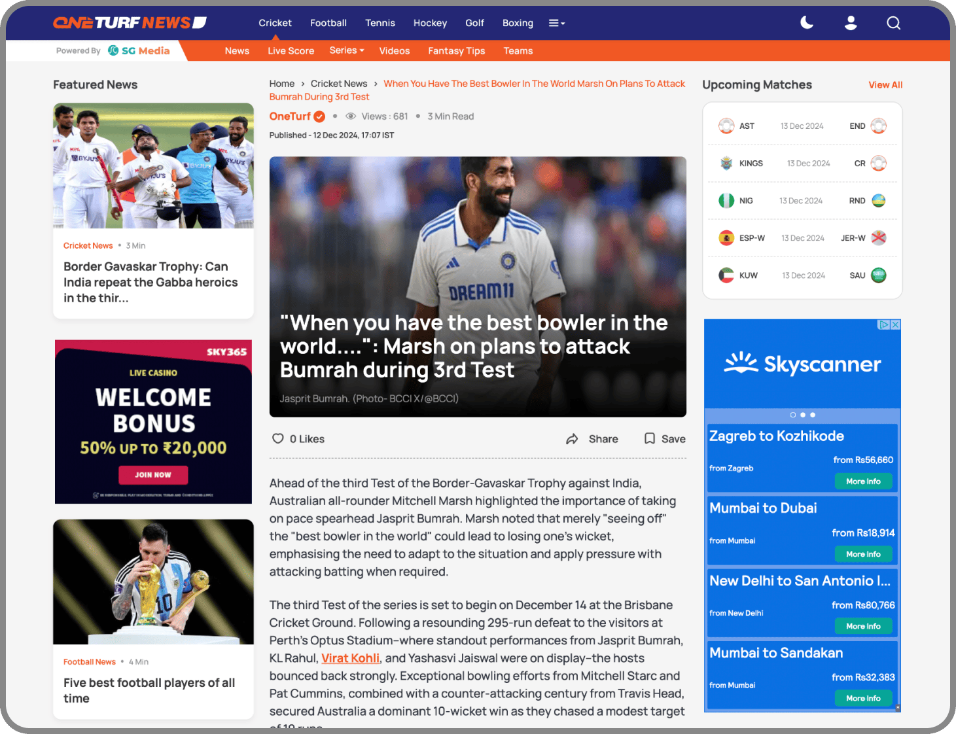956x734 pixels.
Task: Click More Info for Mumbai to Dubai
Action: pyautogui.click(x=863, y=554)
